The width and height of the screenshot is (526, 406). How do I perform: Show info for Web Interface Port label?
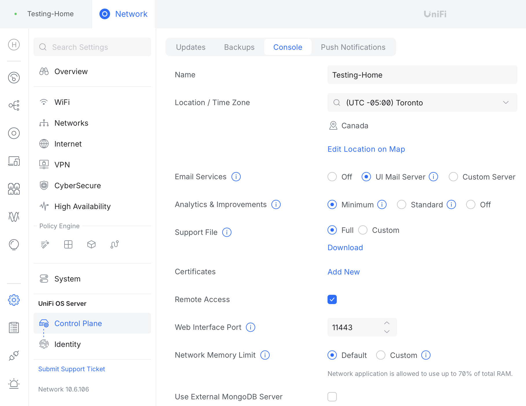(x=251, y=327)
